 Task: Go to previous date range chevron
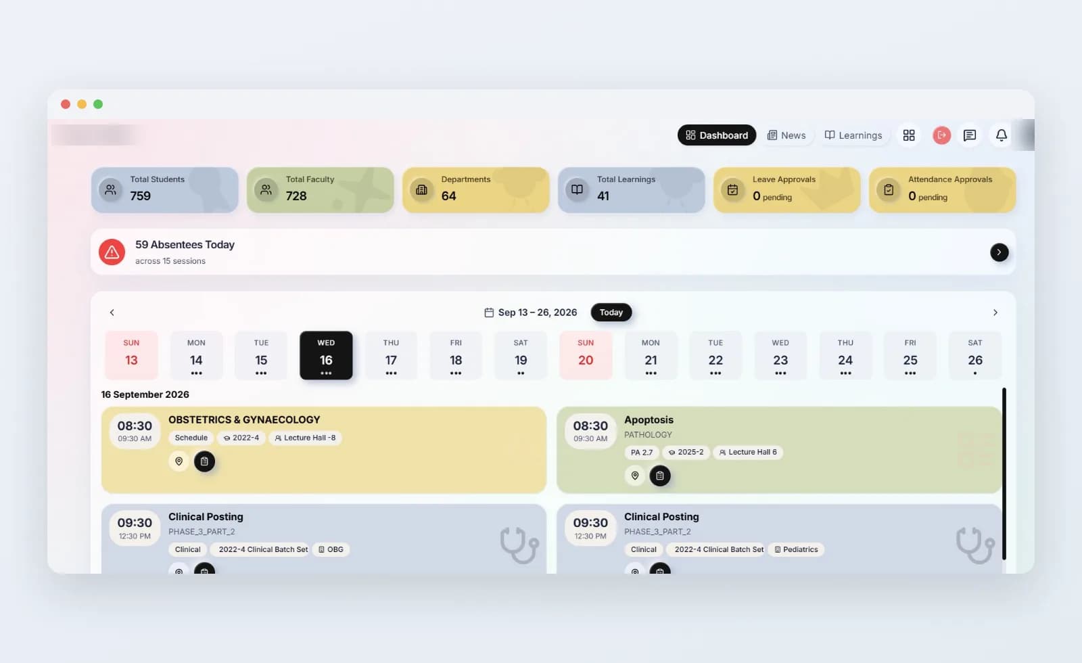(112, 313)
